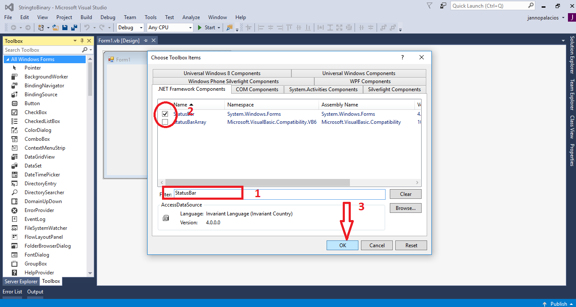Click the Search Toolbox input field

coord(42,50)
